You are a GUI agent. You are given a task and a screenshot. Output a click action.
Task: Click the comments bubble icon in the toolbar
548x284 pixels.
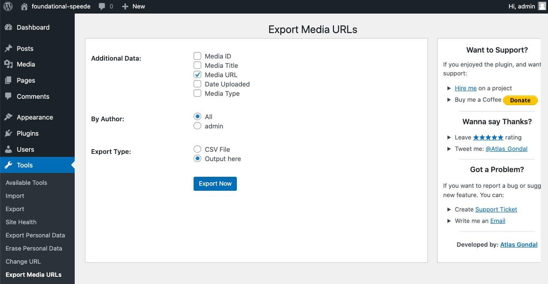tap(101, 6)
